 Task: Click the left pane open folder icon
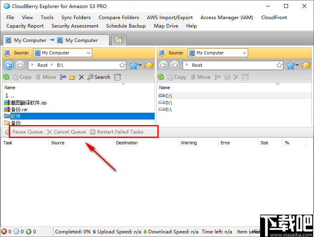point(149,65)
